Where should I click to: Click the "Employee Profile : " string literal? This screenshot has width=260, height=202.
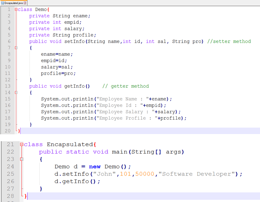click(127, 118)
